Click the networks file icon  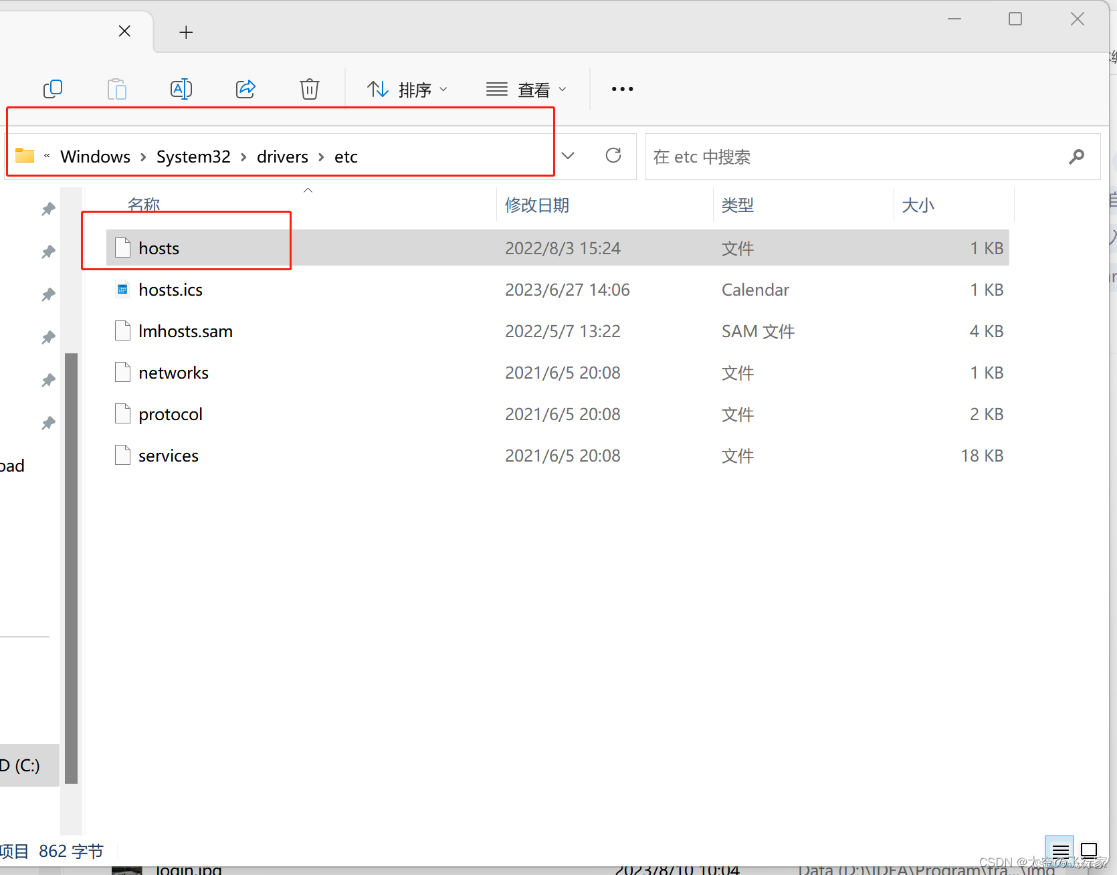(x=122, y=372)
